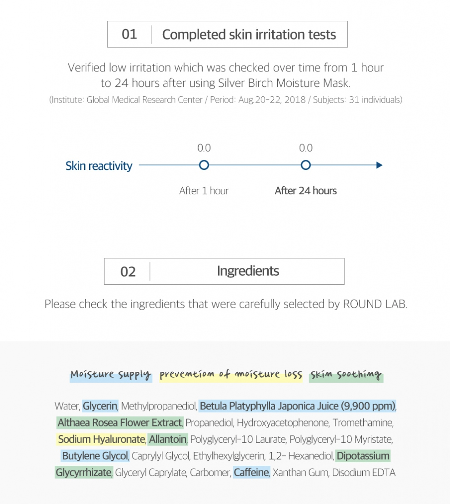Screen dimensions: 450x504
Task: Click the 'After 24 hours' timeline circle
Action: [306, 165]
